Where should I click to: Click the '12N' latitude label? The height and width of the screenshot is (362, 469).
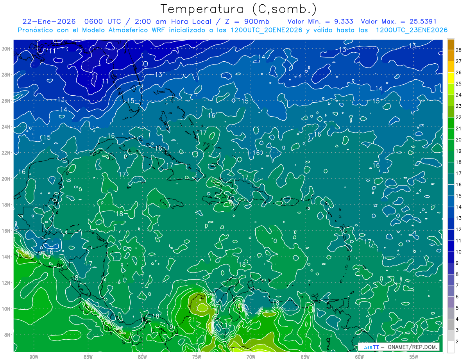pos(5,283)
